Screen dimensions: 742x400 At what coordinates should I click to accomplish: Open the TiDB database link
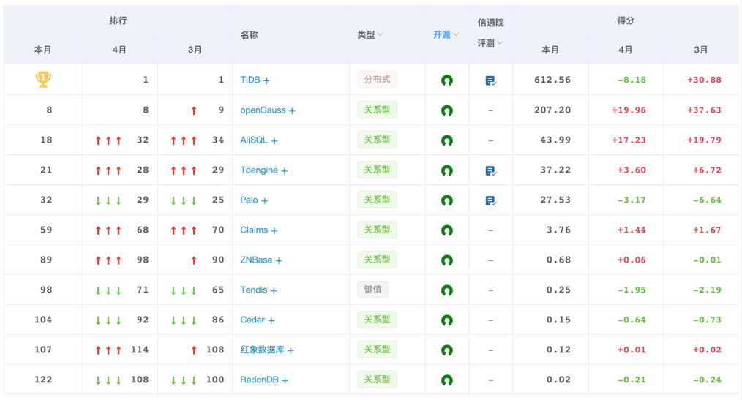pos(250,80)
